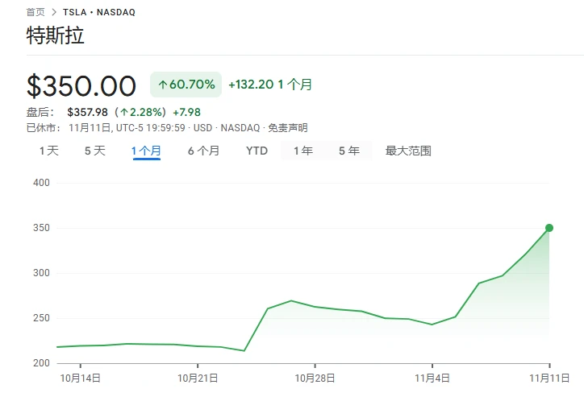Switch to the 1天 time range

coord(49,151)
